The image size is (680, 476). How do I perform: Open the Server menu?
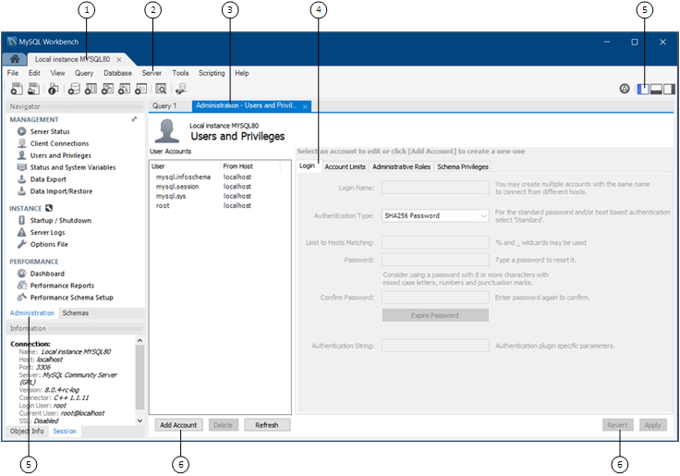152,73
